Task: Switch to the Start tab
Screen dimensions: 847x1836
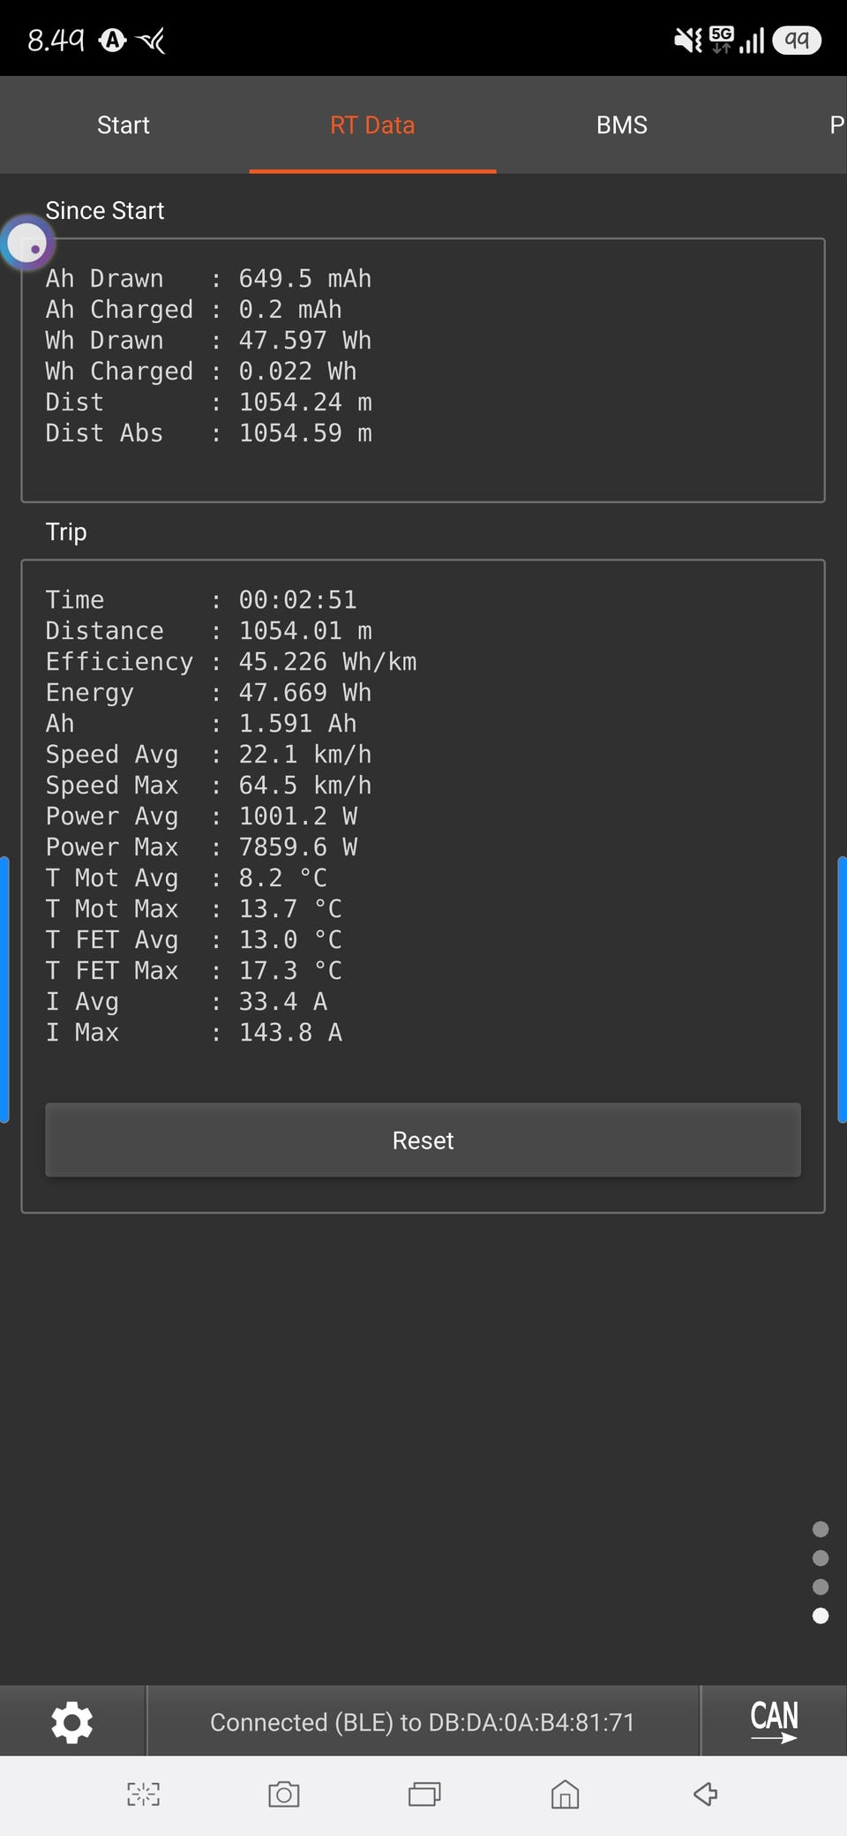Action: (x=124, y=125)
